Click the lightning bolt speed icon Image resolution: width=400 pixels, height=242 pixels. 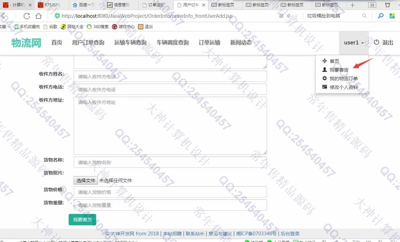pyautogui.click(x=289, y=16)
